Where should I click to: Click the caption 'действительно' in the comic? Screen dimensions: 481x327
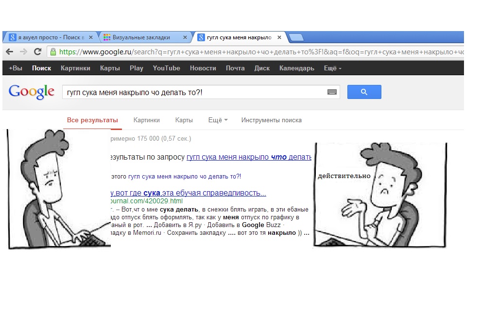point(344,176)
